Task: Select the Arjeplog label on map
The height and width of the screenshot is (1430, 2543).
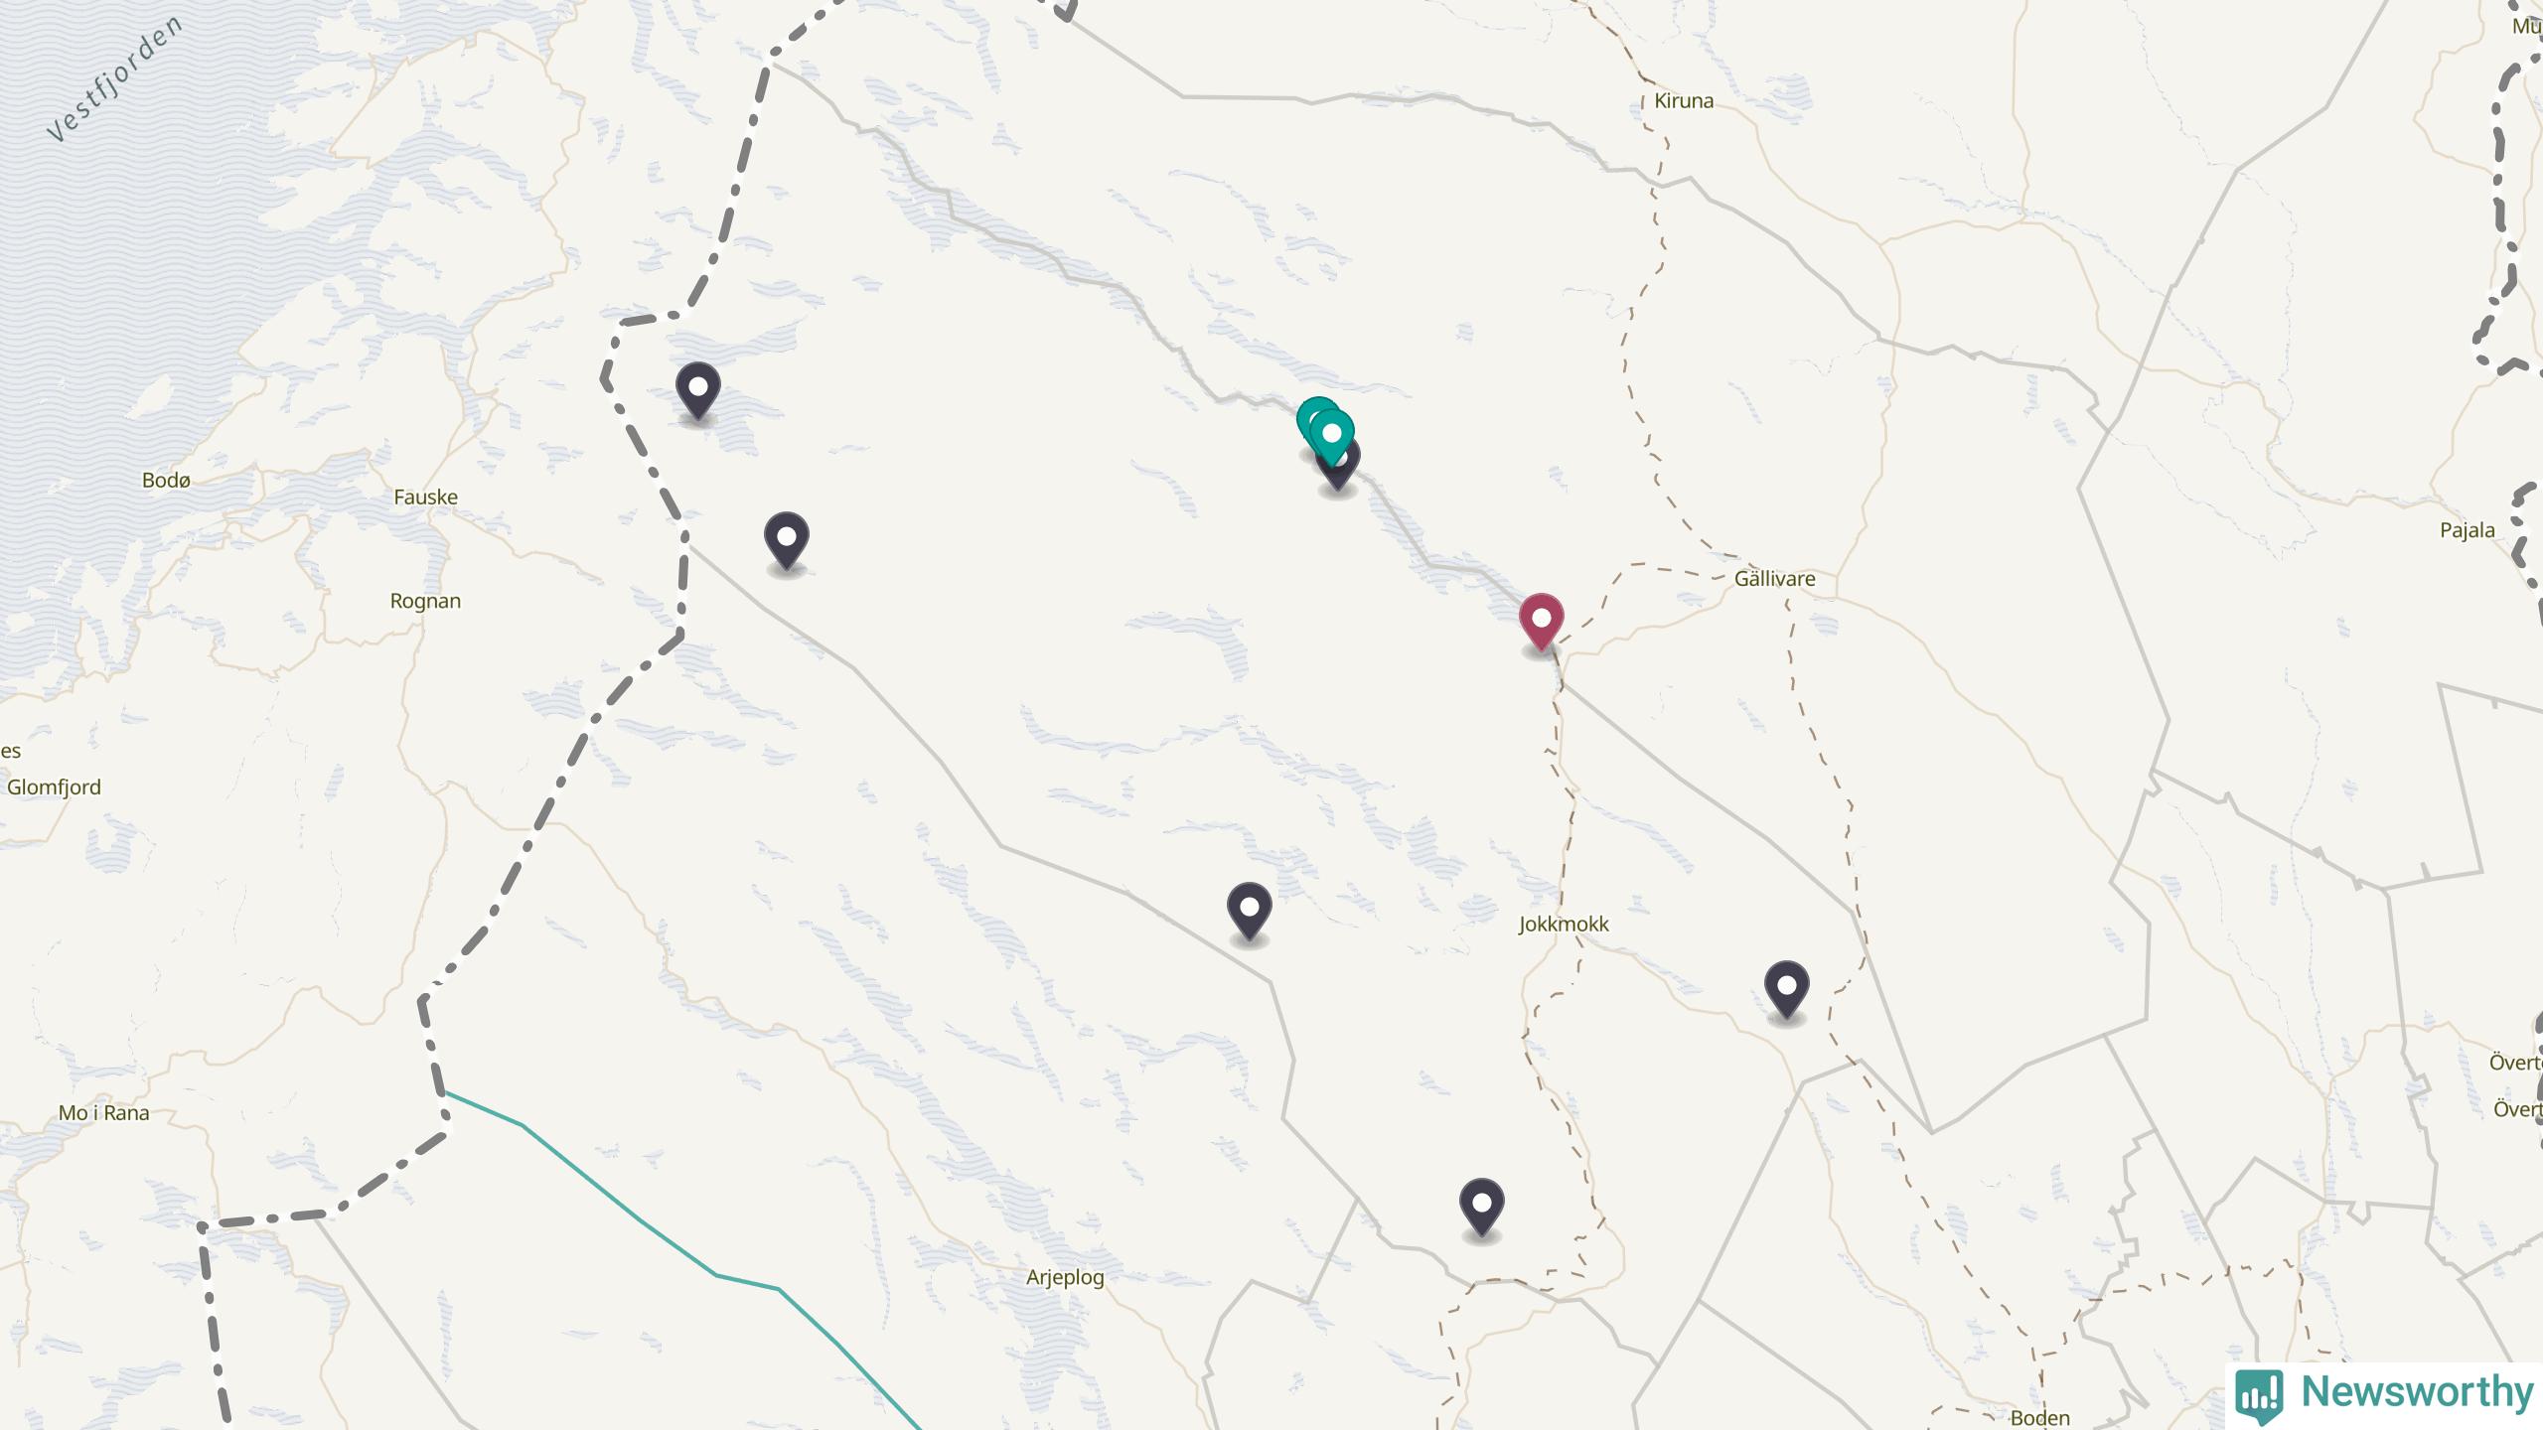Action: pos(1065,1277)
